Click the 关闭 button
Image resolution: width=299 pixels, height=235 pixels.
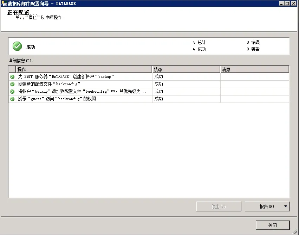pyautogui.click(x=273, y=225)
